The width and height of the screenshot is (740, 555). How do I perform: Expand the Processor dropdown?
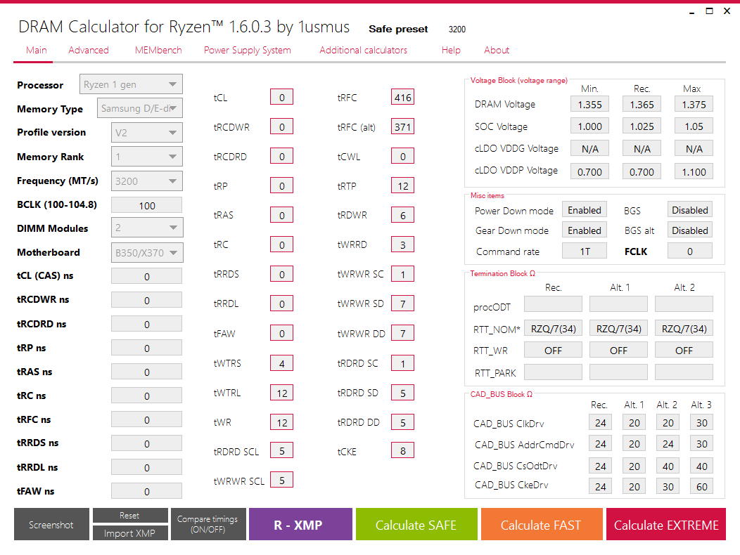132,84
